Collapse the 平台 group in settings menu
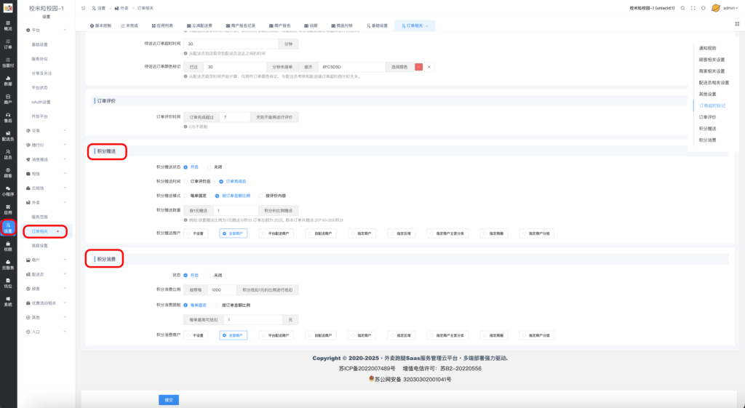This screenshot has width=745, height=408. point(46,31)
